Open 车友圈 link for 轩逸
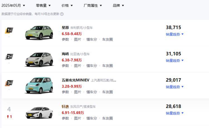This screenshot has width=209, height=128. (108, 118)
